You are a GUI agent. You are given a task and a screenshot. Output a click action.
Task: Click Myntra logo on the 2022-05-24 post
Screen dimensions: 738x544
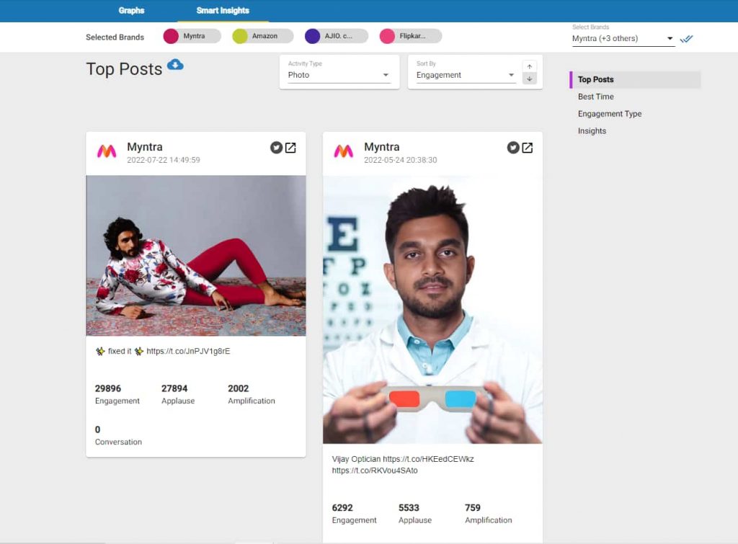344,151
